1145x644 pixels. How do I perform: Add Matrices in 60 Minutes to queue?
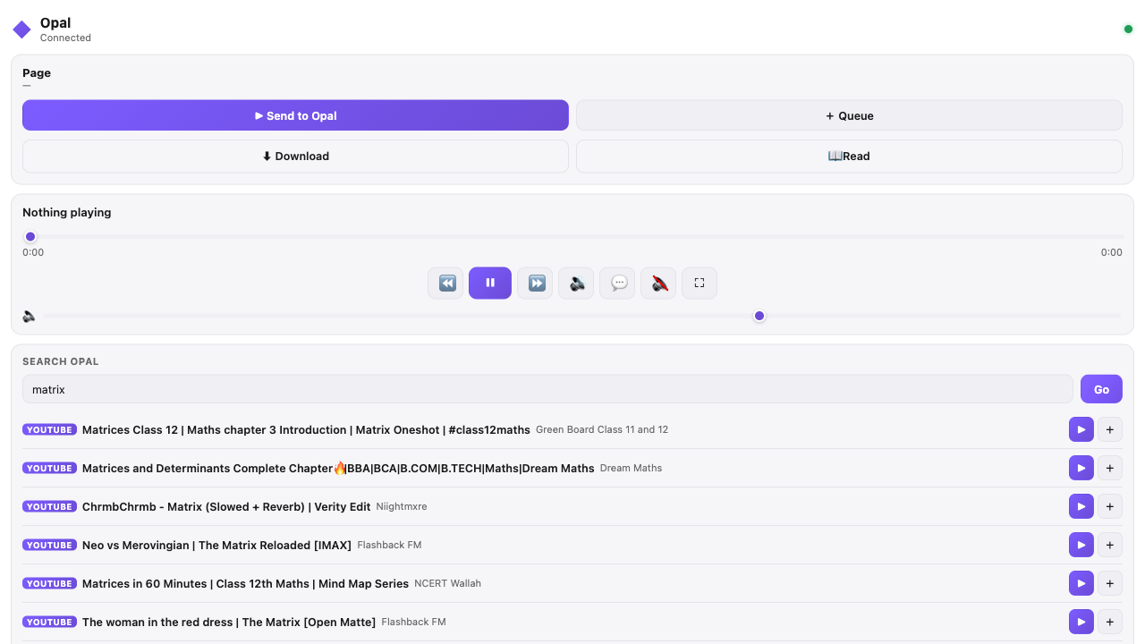coord(1110,583)
